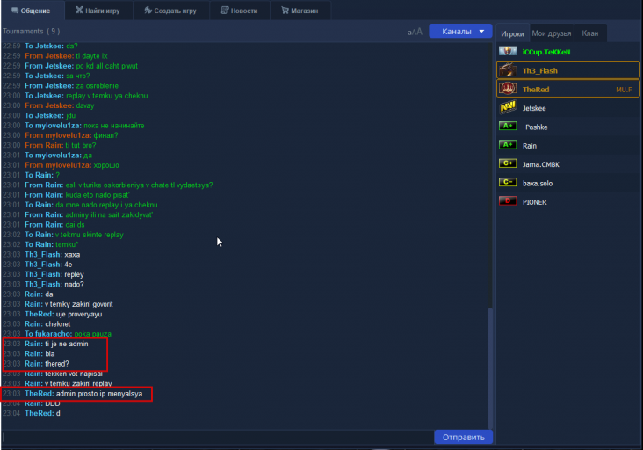Switch to Найти игру tab

click(98, 11)
